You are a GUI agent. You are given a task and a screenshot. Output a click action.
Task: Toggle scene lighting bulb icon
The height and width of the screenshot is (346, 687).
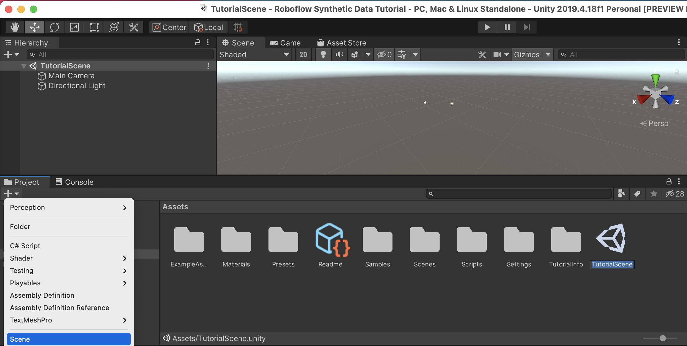point(323,54)
